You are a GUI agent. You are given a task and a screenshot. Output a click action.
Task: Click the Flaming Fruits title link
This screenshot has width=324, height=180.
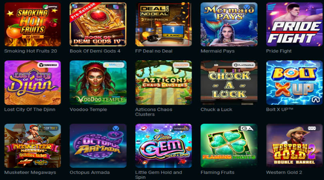[217, 172]
